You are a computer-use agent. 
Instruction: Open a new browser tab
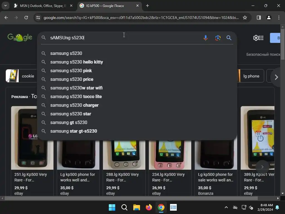(148, 6)
